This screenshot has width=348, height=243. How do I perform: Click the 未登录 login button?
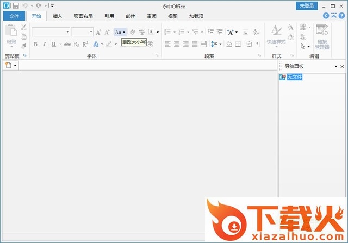307,6
